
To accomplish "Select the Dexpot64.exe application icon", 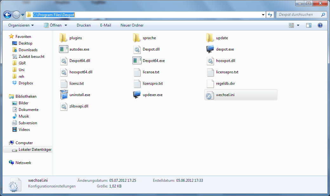I will coord(137,61).
